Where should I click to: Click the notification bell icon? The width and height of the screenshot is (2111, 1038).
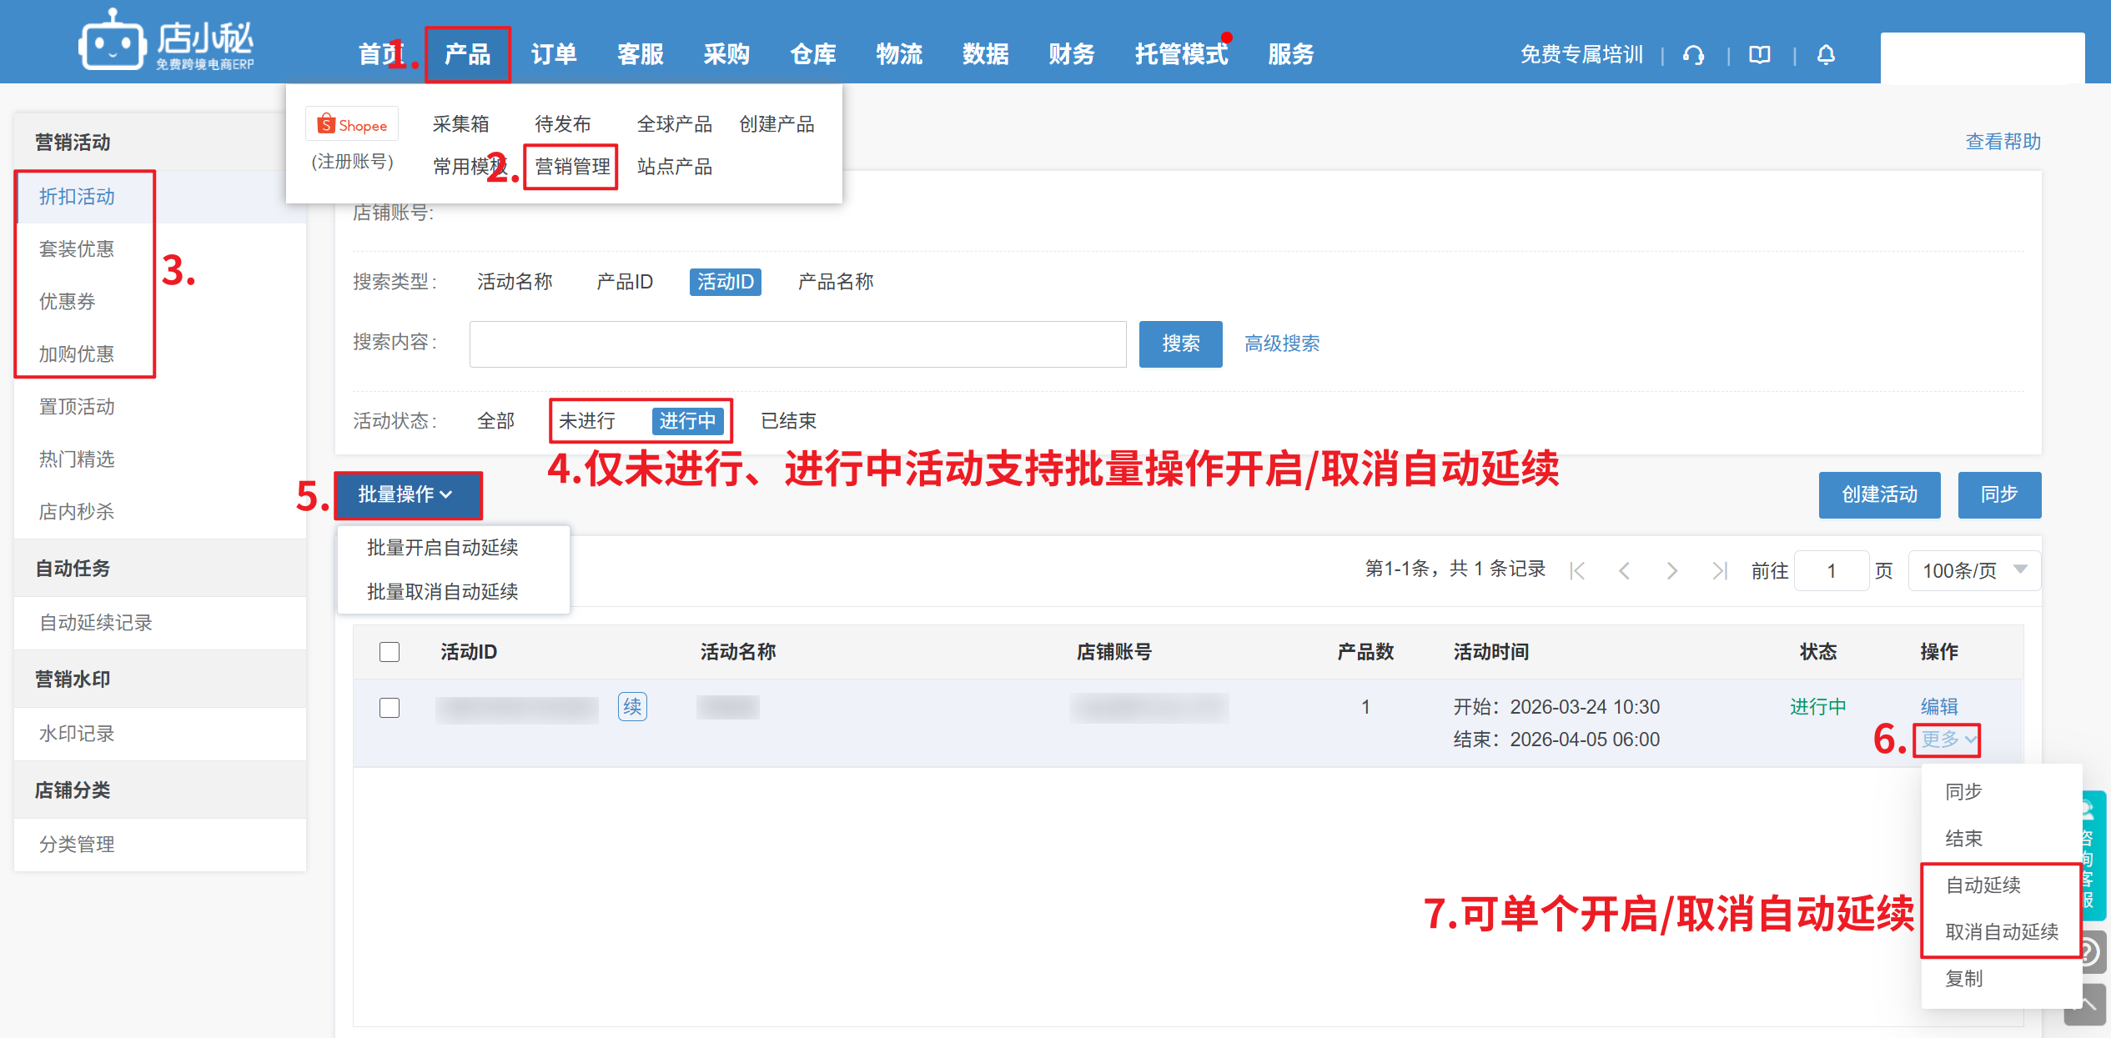pyautogui.click(x=1826, y=55)
